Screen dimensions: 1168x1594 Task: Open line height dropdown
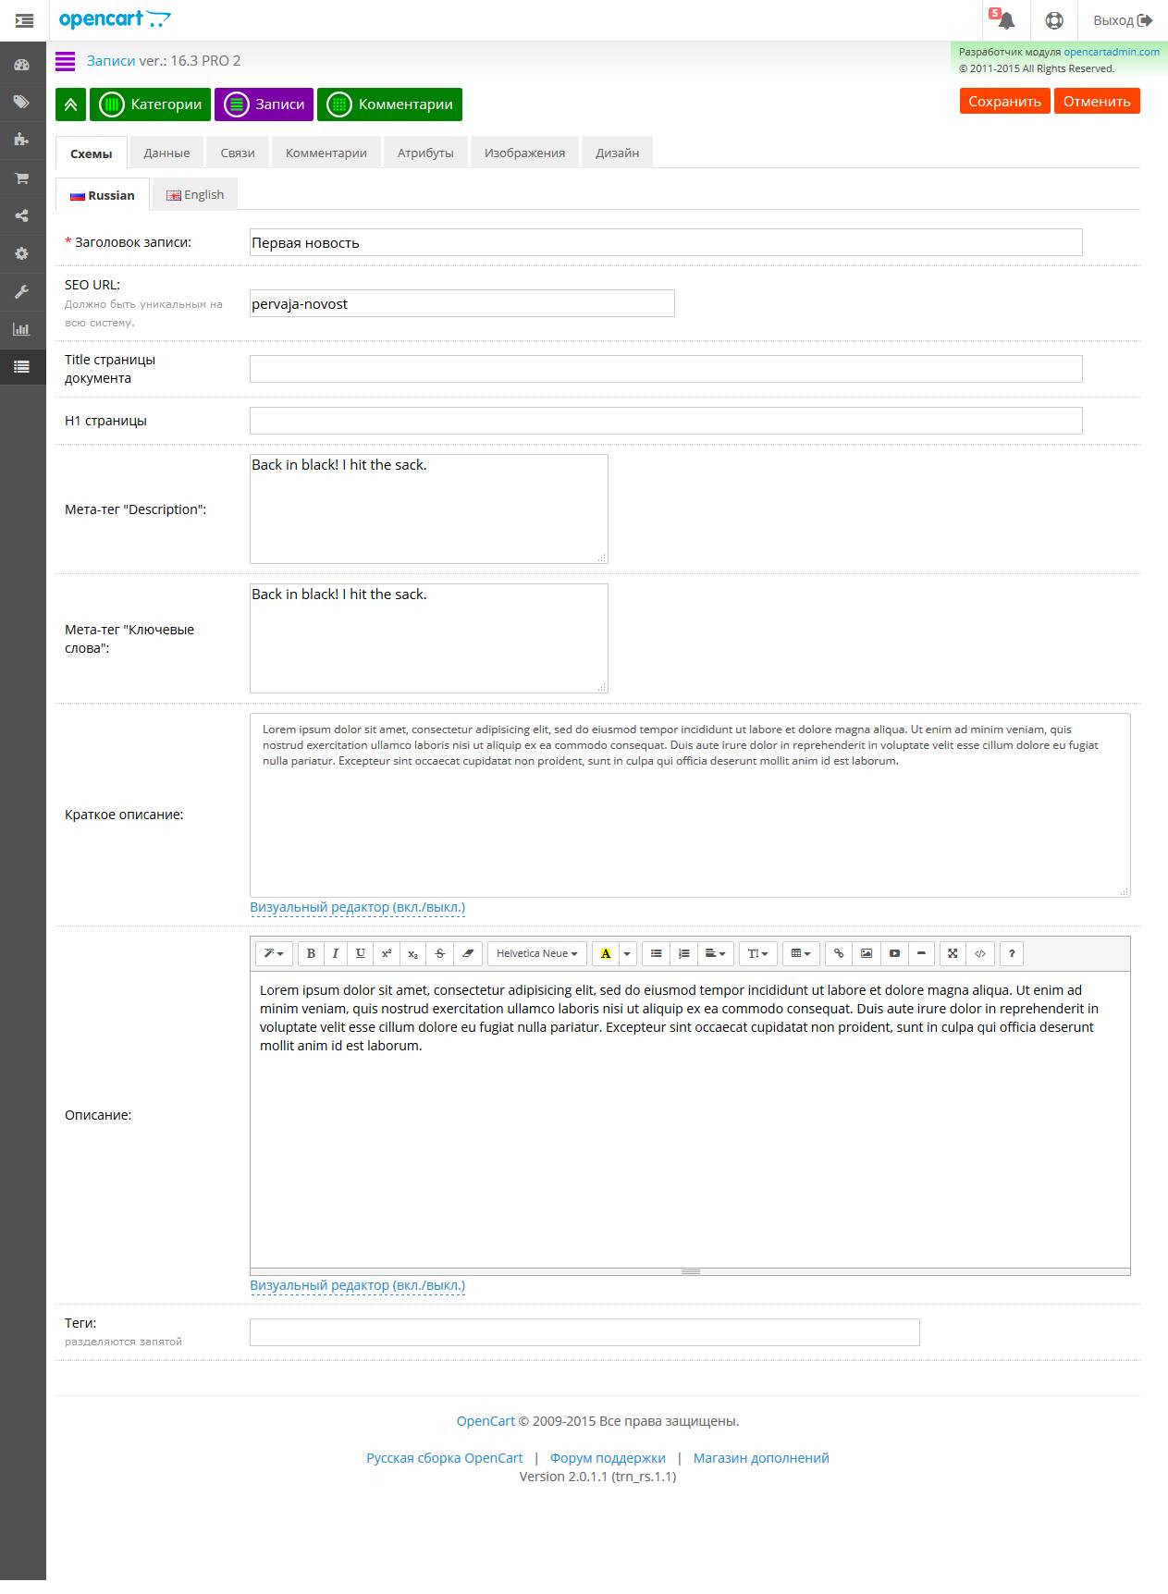[x=757, y=953]
